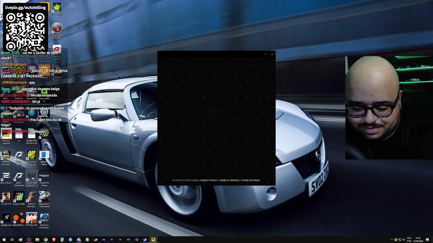The width and height of the screenshot is (433, 243).
Task: Select the BeamNG.drive desktop shortcut
Action: coord(19,220)
